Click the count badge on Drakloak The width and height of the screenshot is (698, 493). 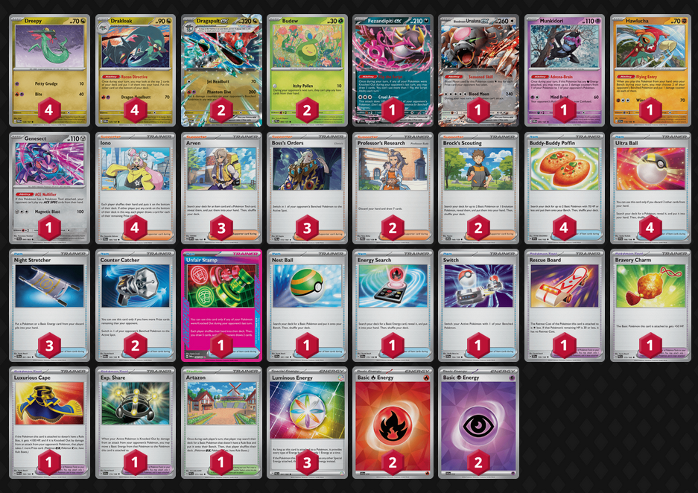(x=135, y=110)
